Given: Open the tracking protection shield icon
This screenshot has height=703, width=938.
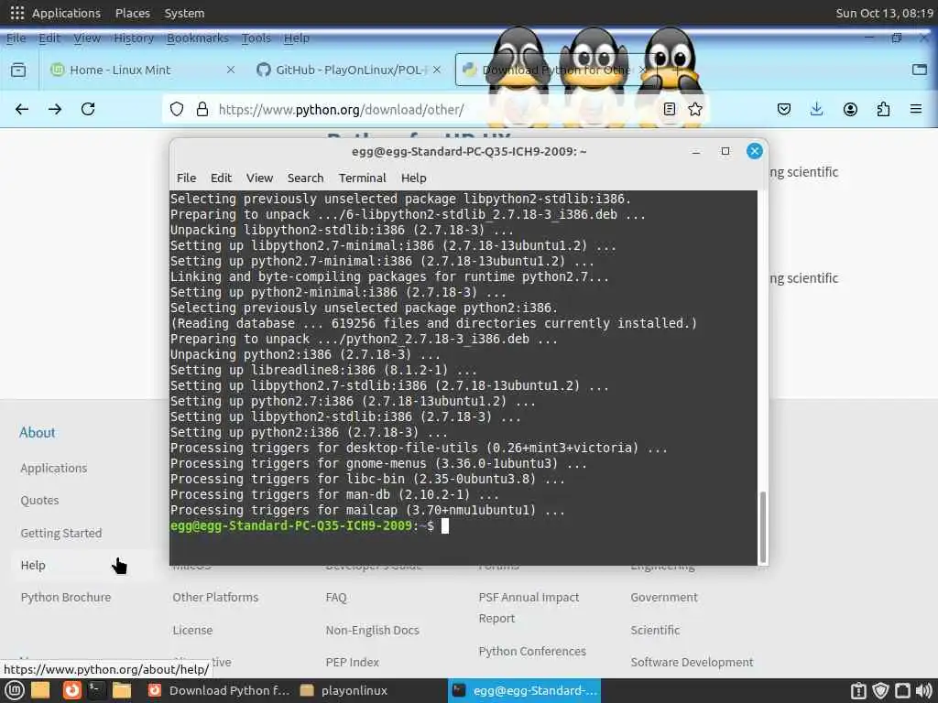Looking at the screenshot, I should [177, 109].
